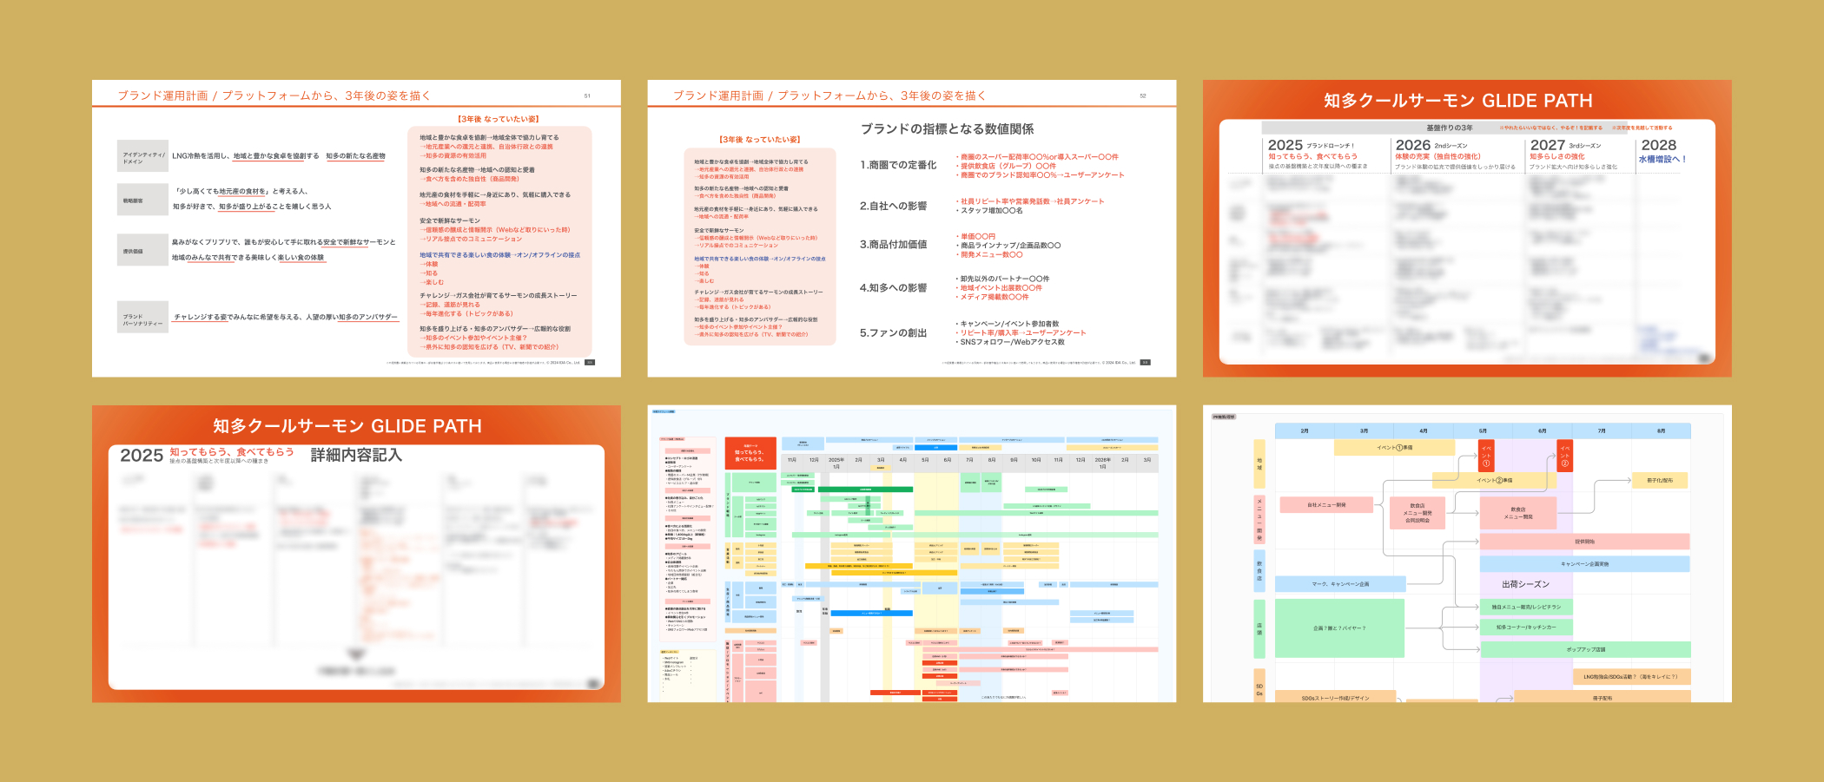Click the bullet 単価〇〇円
This screenshot has height=782, width=1824.
pos(976,236)
